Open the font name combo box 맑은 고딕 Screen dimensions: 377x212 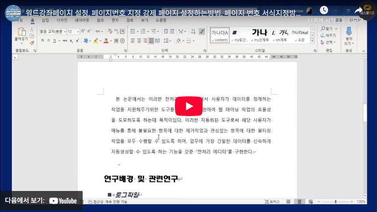(53, 32)
